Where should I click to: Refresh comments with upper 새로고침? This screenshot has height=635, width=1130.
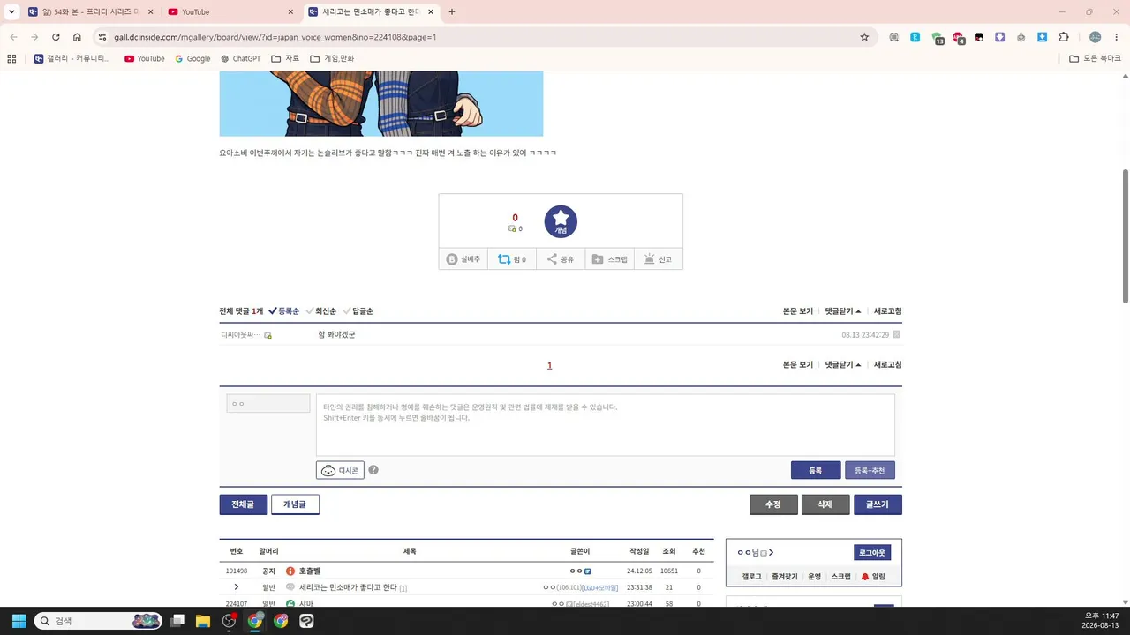[x=888, y=311]
